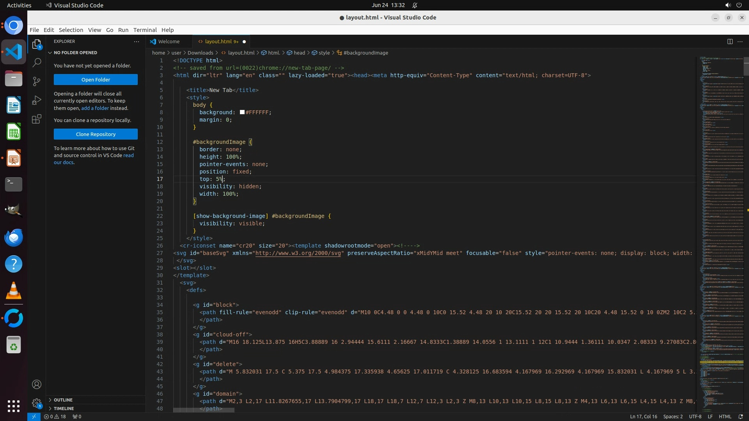Split the editor to the right

click(729, 41)
